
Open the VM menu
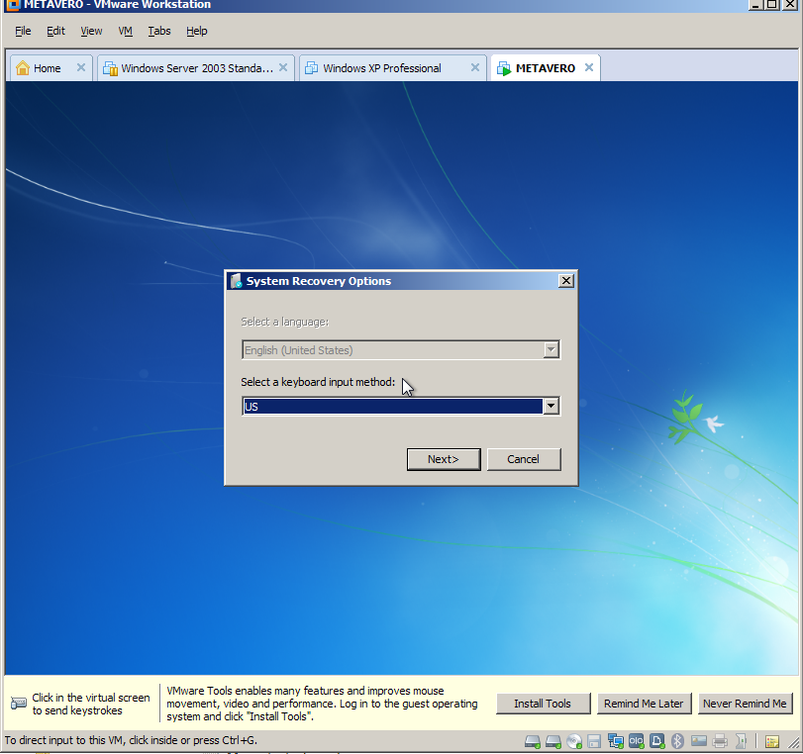[x=126, y=32]
